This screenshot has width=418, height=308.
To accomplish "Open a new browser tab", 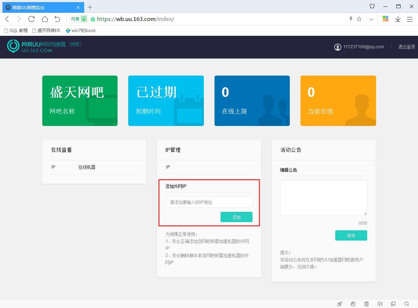I will tap(90, 7).
